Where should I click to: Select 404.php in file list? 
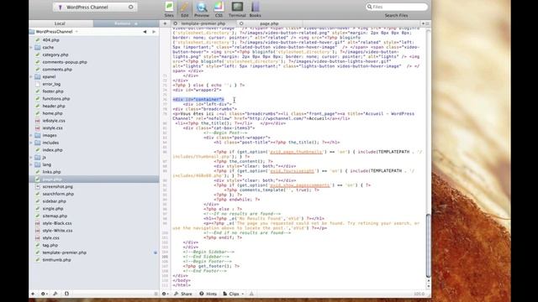click(50, 40)
